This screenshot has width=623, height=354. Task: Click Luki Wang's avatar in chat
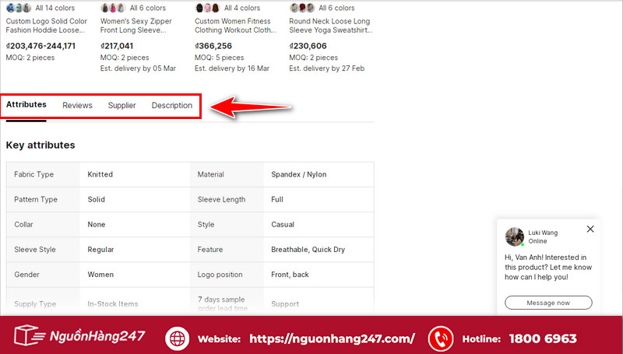click(x=514, y=237)
